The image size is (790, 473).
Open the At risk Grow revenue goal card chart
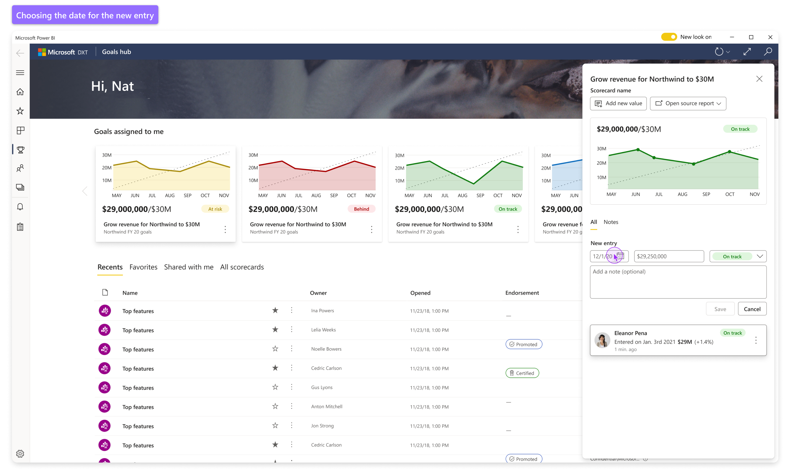click(166, 175)
